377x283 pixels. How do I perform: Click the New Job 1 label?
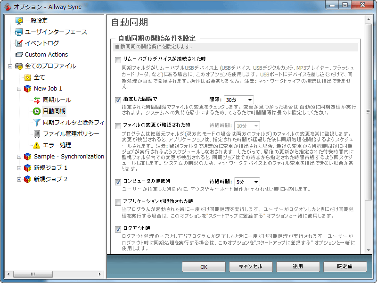point(48,89)
